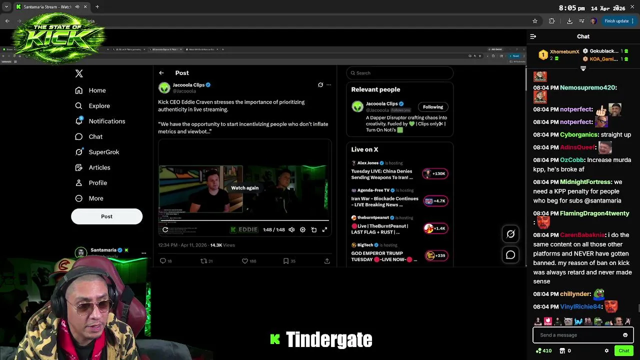Go back with the Post arrow
This screenshot has height=360, width=640.
(161, 73)
